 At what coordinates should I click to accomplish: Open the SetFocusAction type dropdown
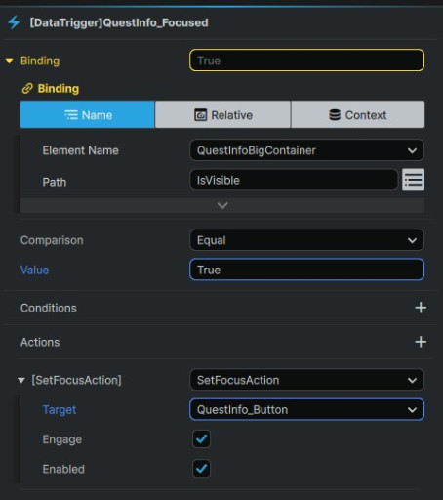(306, 380)
